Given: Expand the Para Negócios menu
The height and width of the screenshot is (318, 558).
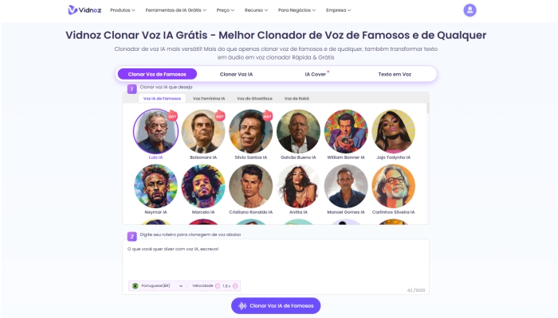Looking at the screenshot, I should coord(297,10).
